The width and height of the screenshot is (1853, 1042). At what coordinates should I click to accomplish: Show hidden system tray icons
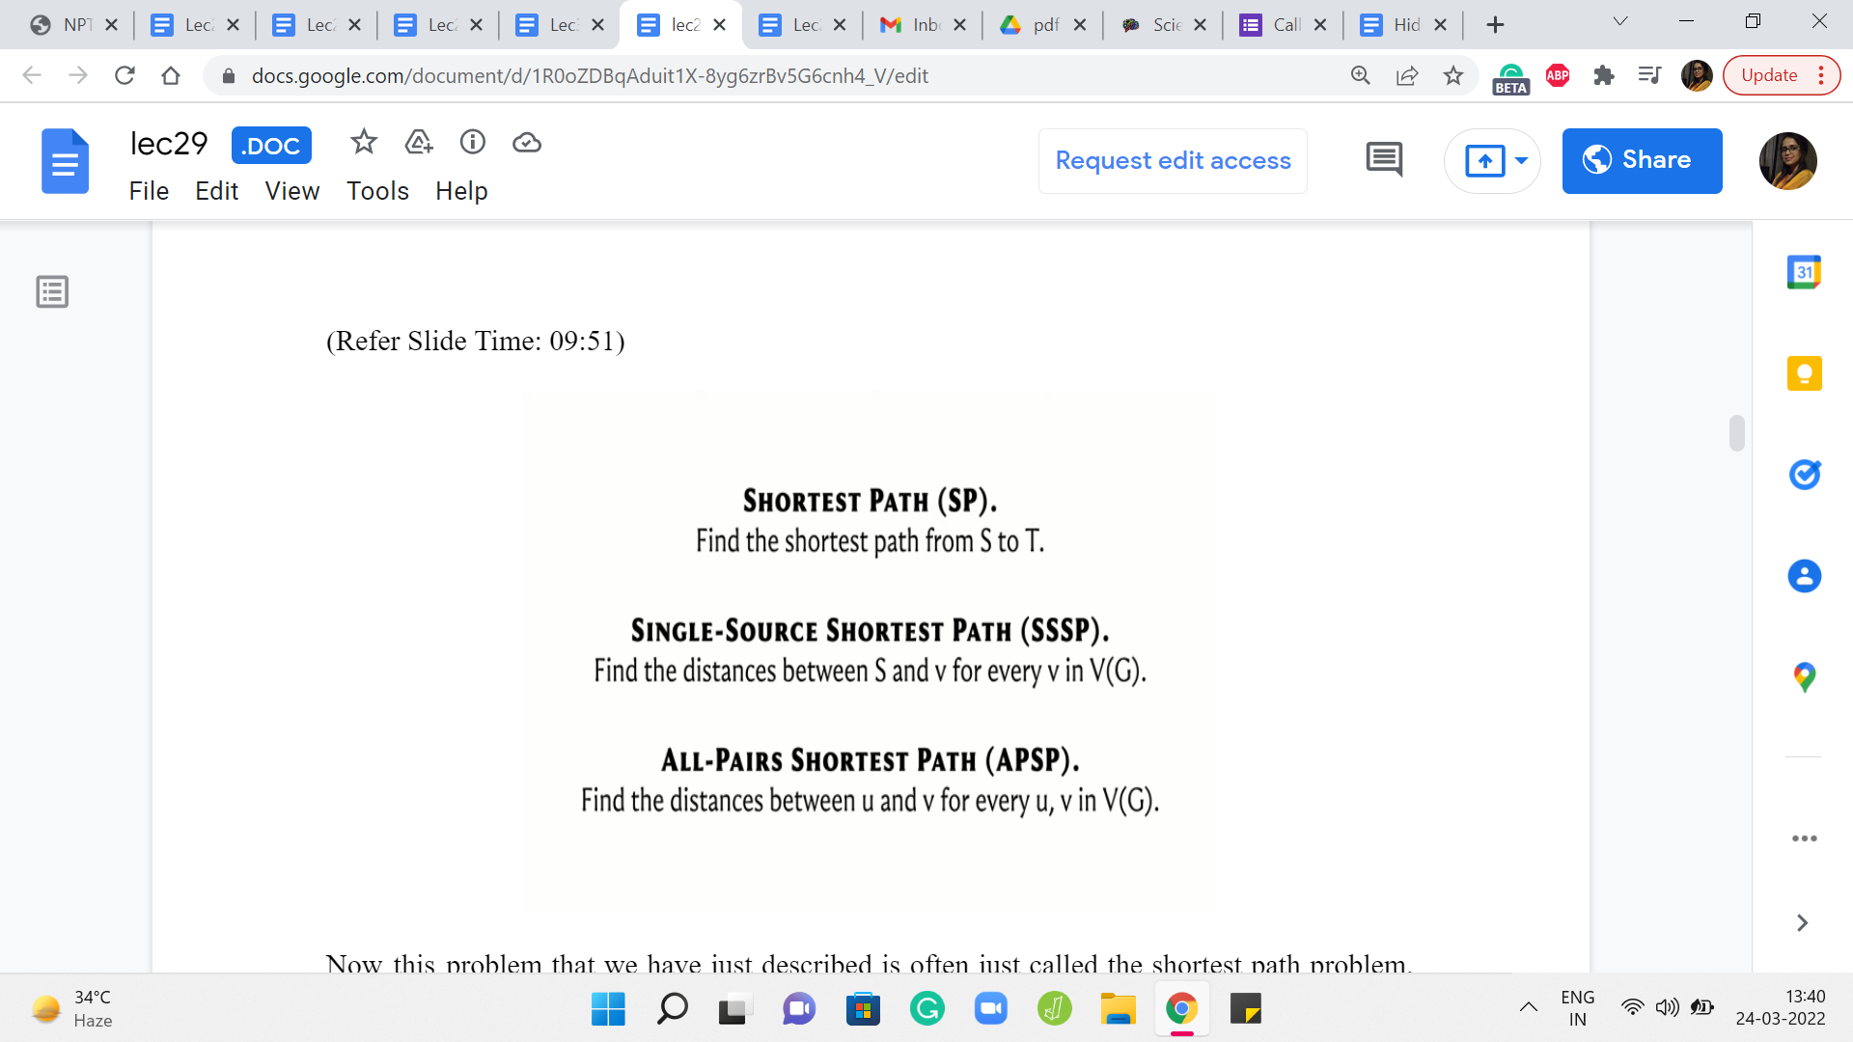click(x=1529, y=1008)
